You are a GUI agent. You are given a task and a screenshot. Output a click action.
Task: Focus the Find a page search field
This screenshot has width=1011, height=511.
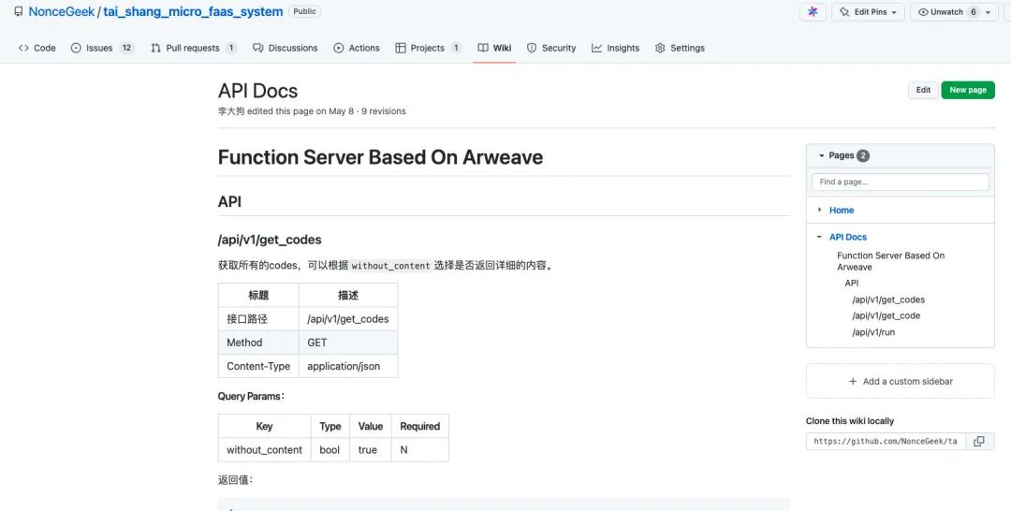(x=901, y=182)
